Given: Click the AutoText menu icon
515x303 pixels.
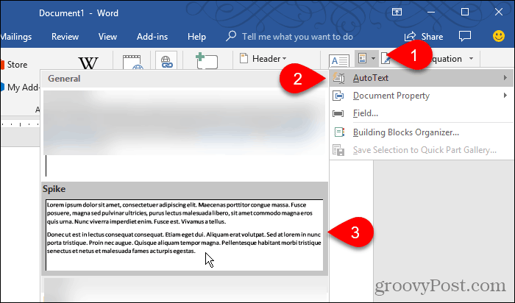Looking at the screenshot, I should point(338,78).
